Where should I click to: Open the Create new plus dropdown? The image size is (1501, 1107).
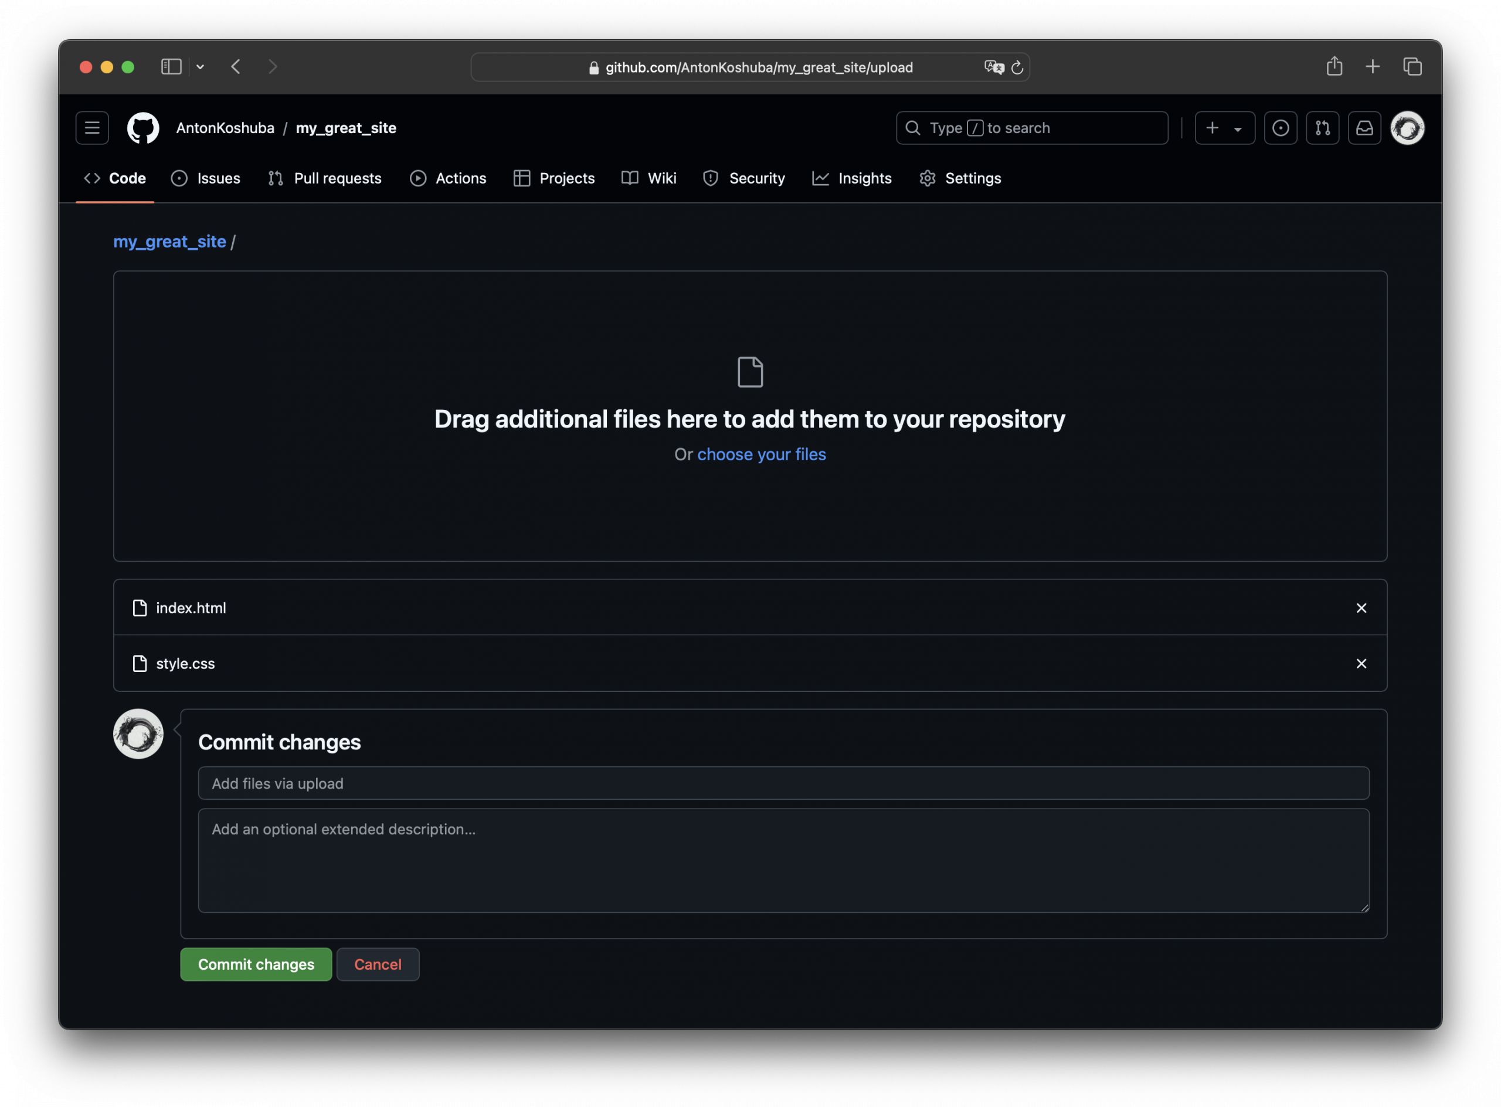click(1224, 128)
